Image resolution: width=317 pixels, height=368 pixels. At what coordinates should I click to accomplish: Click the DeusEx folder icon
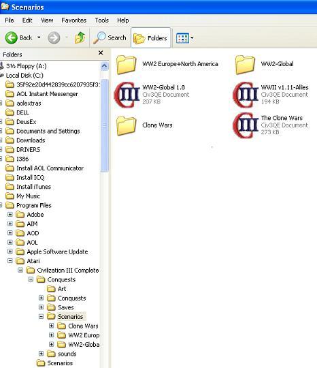(x=10, y=122)
